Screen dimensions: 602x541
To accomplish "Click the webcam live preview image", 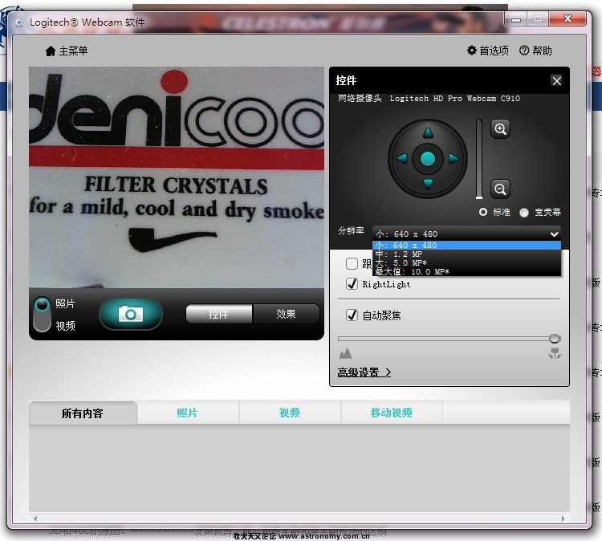I will point(177,177).
